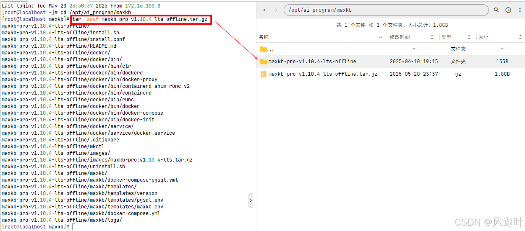Click the file count summary line
Screen dimensions: 525x231
392,25
